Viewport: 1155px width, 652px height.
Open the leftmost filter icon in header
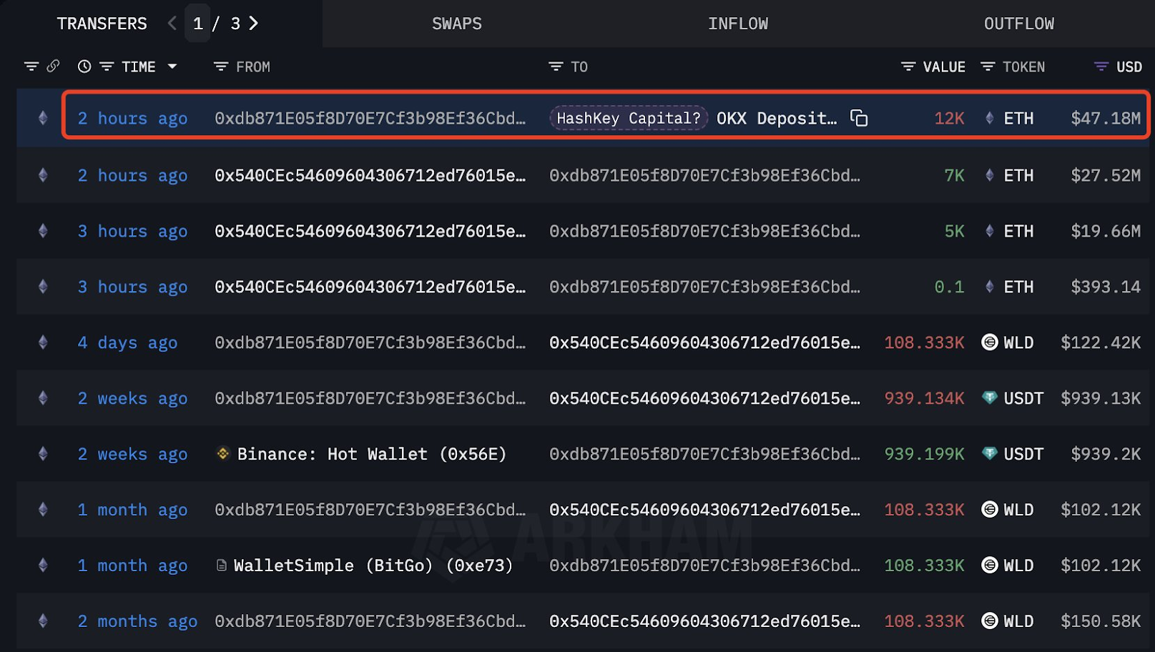(31, 66)
